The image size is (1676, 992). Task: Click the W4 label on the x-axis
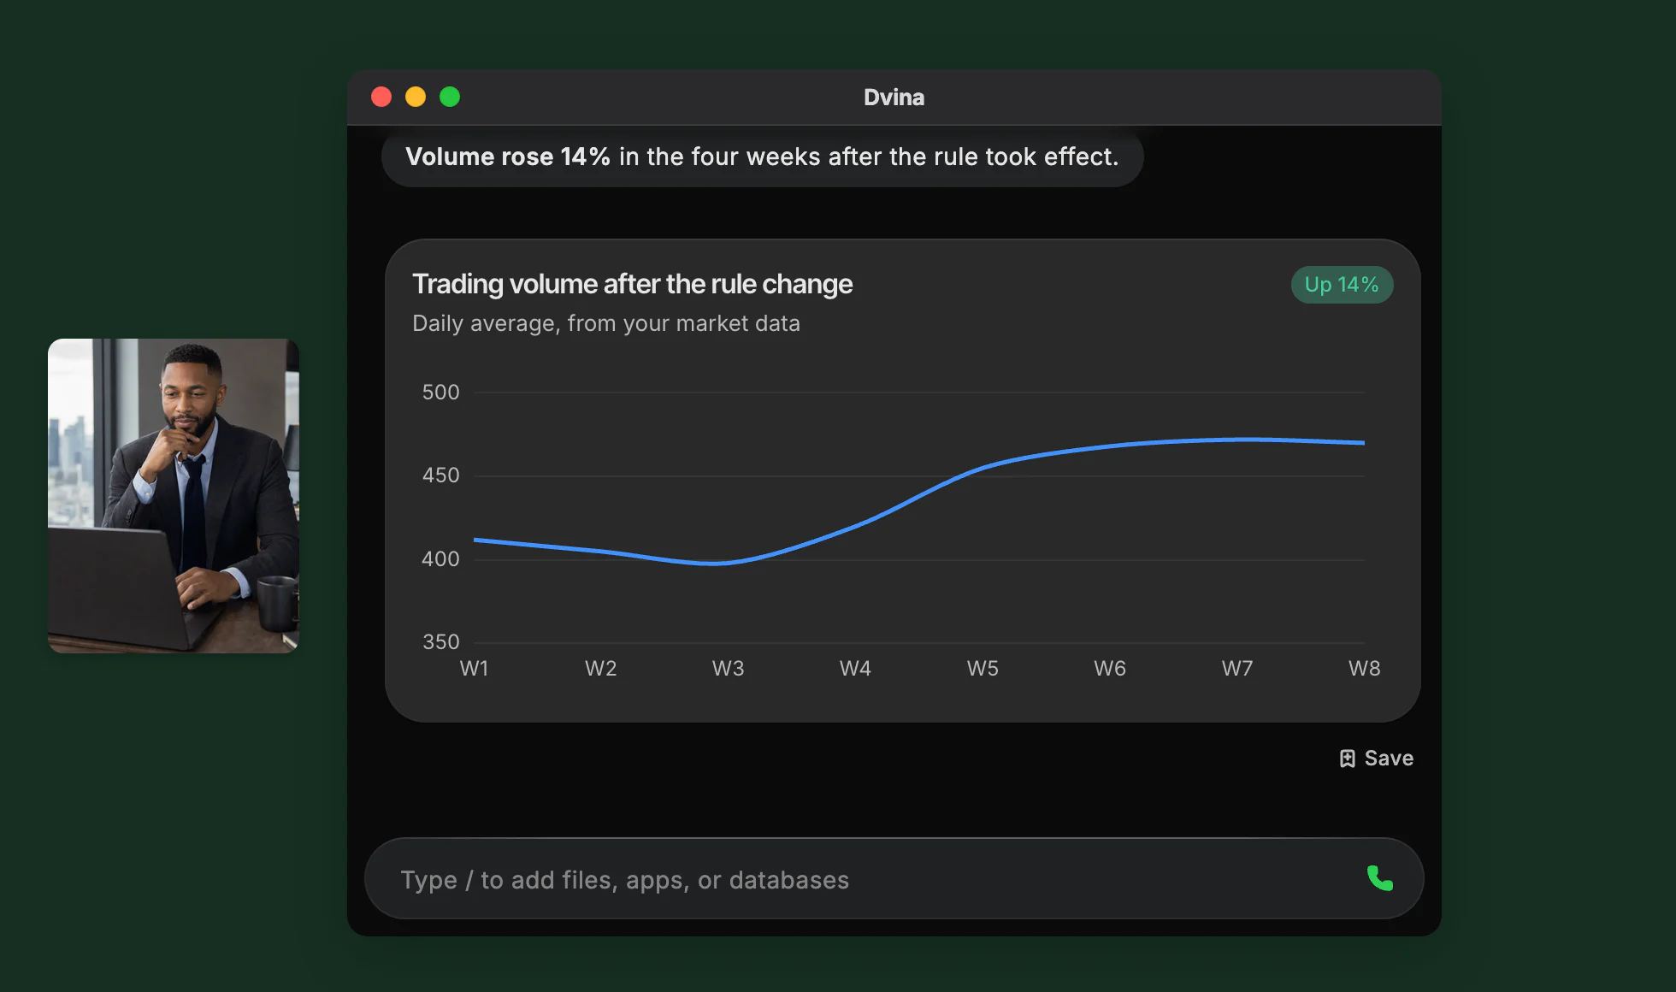coord(855,668)
